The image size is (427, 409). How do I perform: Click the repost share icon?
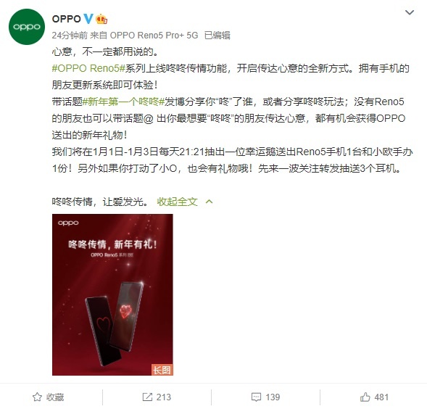coord(147,397)
